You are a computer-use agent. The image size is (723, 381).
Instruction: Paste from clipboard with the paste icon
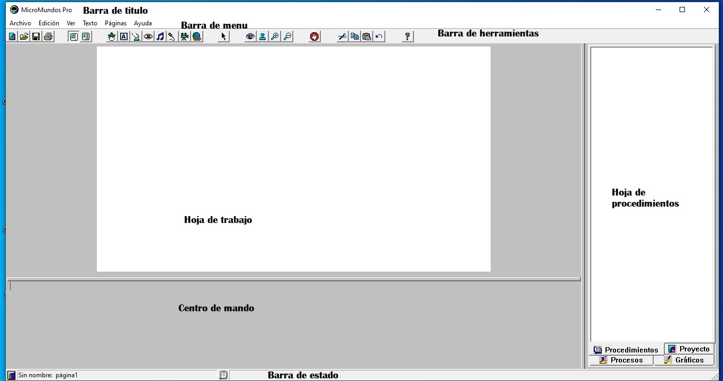click(366, 36)
